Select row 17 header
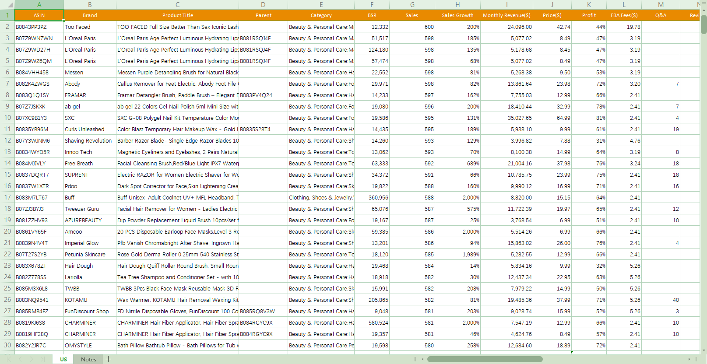This screenshot has height=364, width=707. pos(7,197)
